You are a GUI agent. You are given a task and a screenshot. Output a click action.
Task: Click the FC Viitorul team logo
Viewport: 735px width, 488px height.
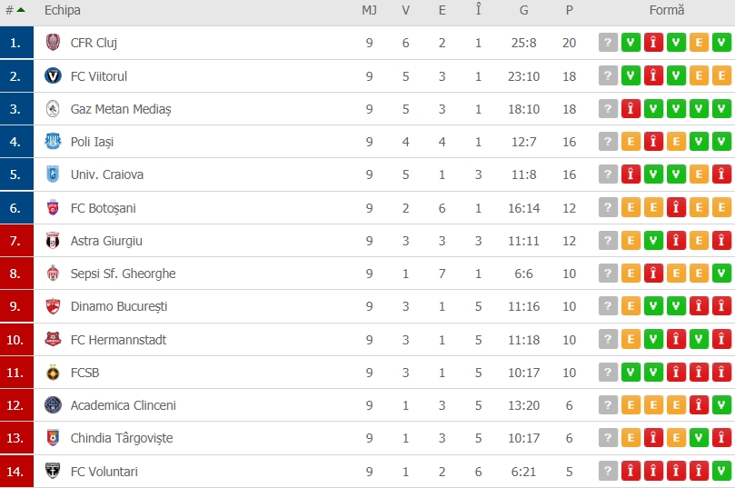click(53, 75)
